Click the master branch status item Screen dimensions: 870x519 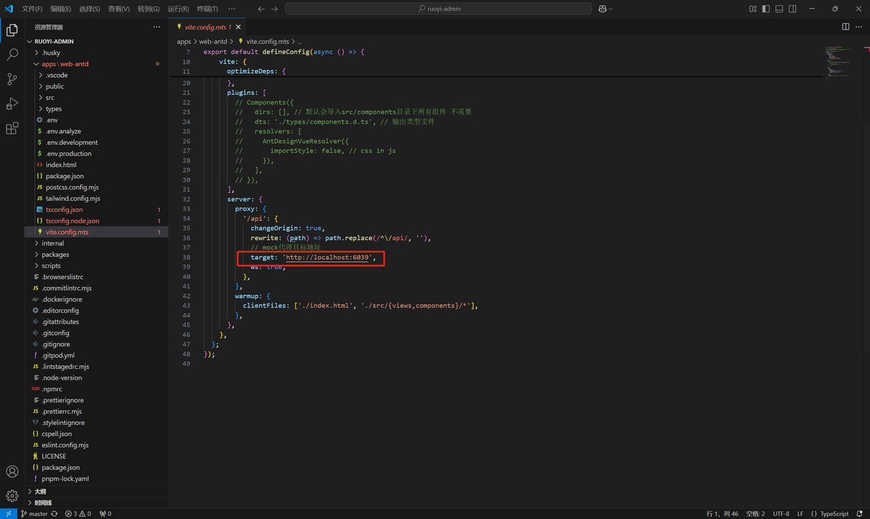click(39, 514)
